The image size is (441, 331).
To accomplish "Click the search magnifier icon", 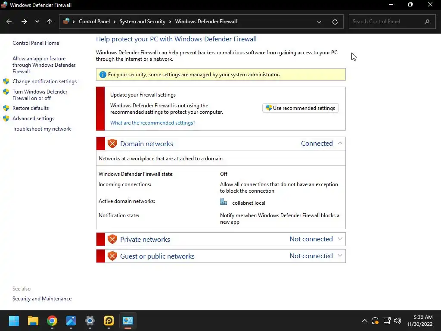I will coord(427,22).
